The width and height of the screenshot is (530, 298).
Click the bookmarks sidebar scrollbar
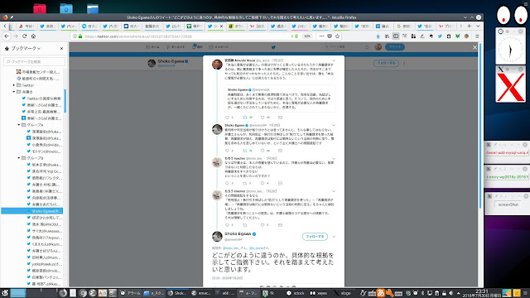click(65, 101)
